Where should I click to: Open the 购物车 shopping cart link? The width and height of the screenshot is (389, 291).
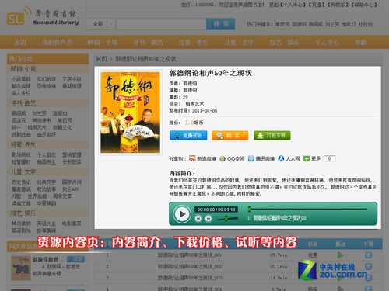pyautogui.click(x=338, y=5)
